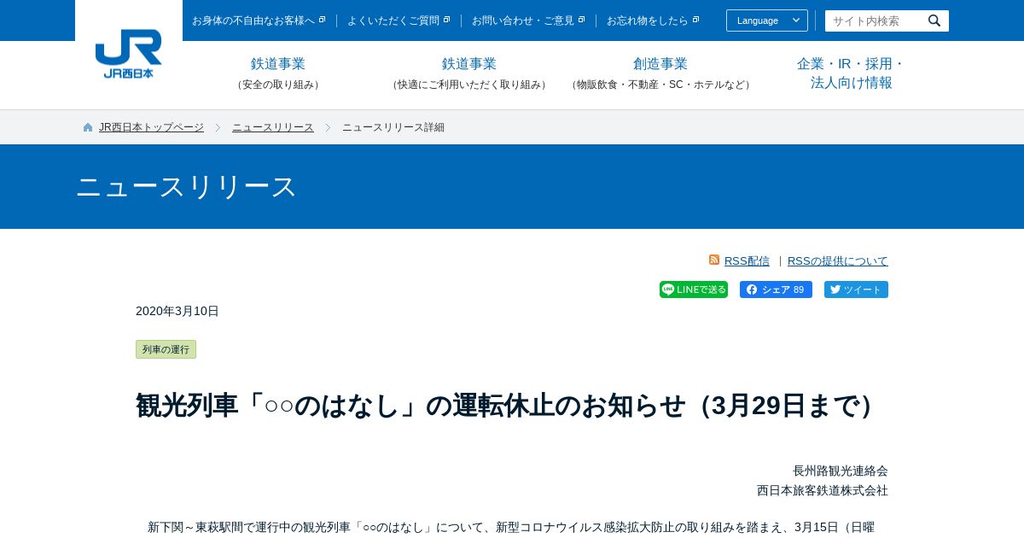Screen dimensions: 1024x538
Task: Open お忘れ物をしたら link
Action: coord(653,20)
